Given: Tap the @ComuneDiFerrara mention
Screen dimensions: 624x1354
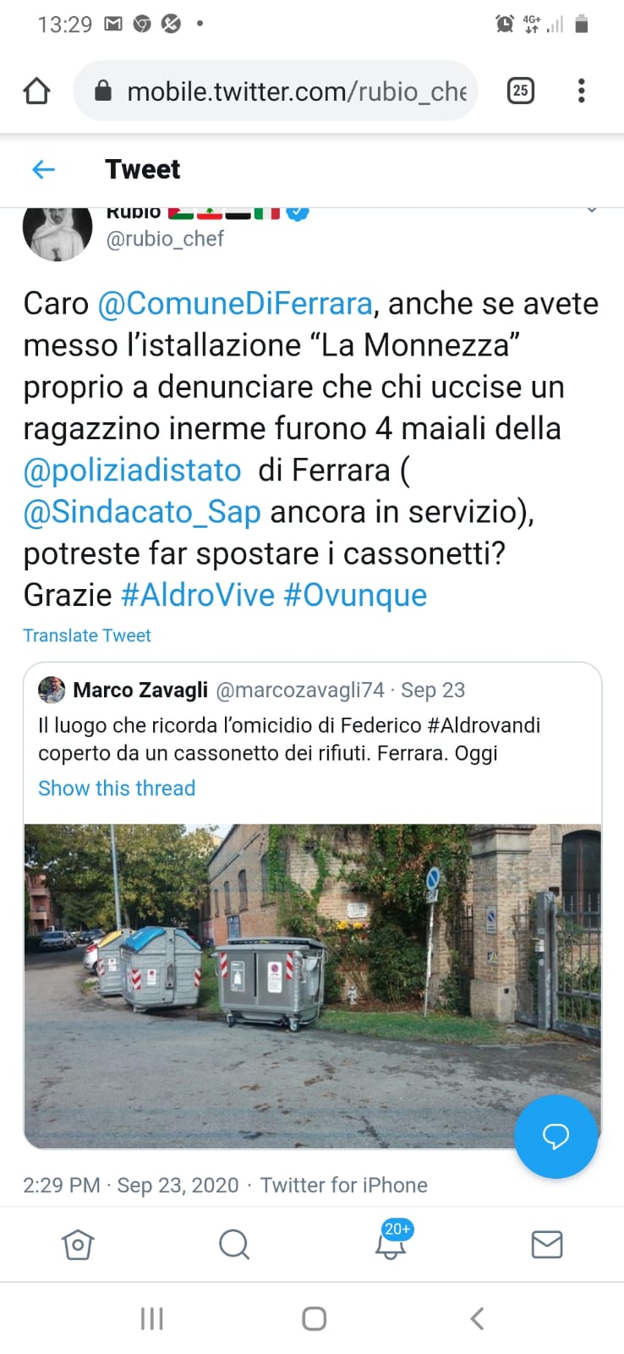Looking at the screenshot, I should coord(235,304).
